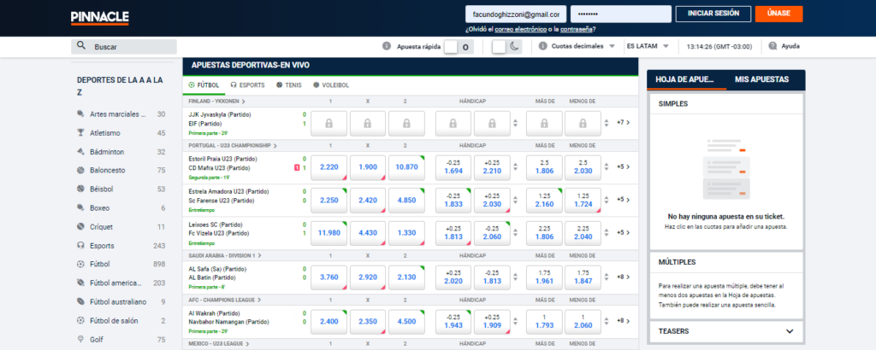Click locked draw odds for JJK Jyvaskyla match
Viewport: 876px width, 350px height.
(x=368, y=124)
